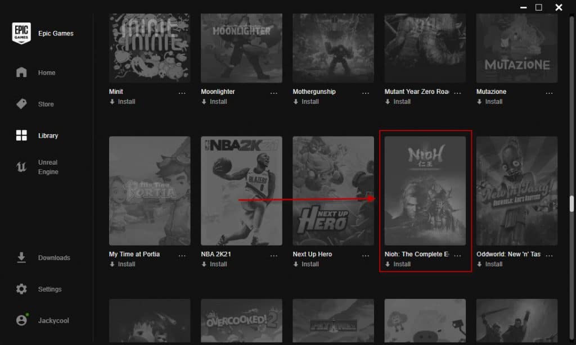Open the Settings gear icon
The height and width of the screenshot is (345, 576).
pyautogui.click(x=21, y=289)
